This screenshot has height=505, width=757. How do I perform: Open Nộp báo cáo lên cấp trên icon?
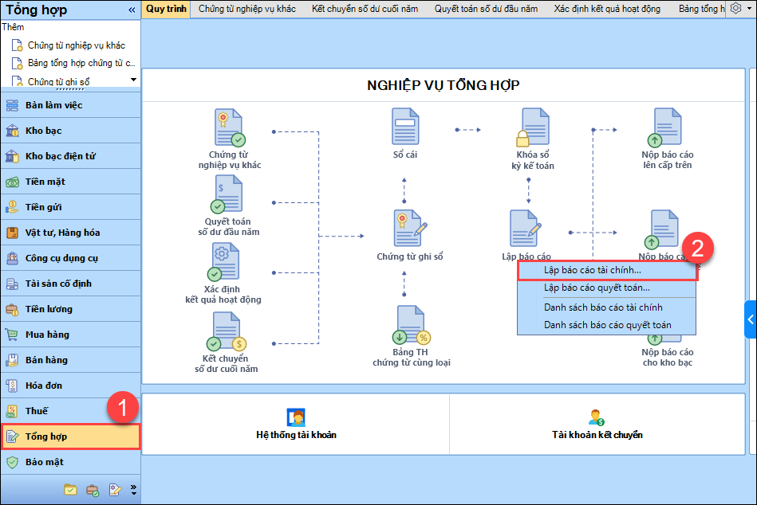(x=667, y=127)
